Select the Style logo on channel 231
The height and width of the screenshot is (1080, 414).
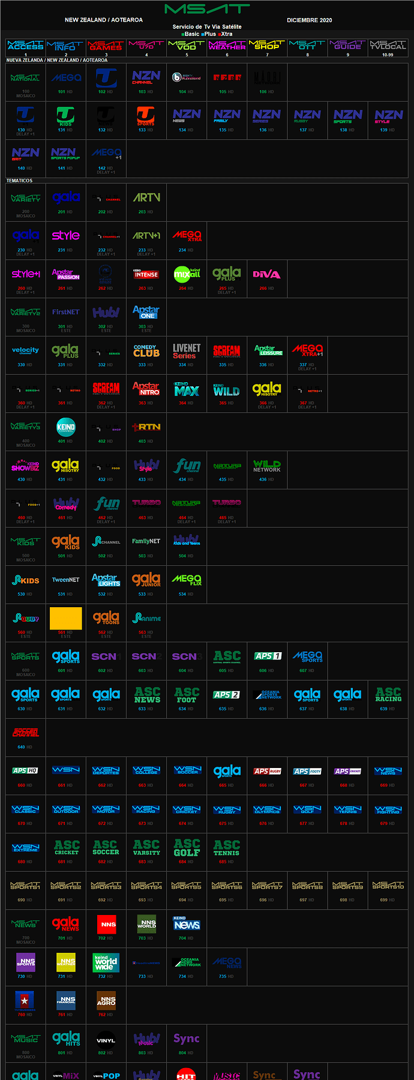coord(66,235)
